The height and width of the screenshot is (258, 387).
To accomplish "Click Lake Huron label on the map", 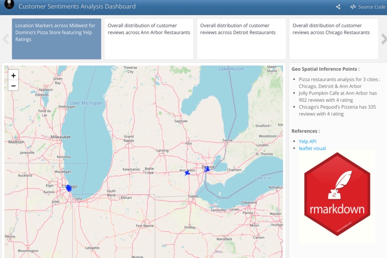I will pyautogui.click(x=231, y=69).
